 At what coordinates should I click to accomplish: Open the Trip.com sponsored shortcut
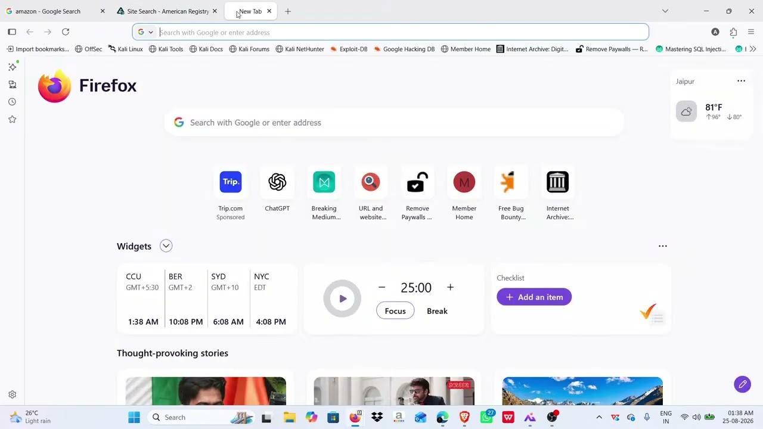[231, 193]
